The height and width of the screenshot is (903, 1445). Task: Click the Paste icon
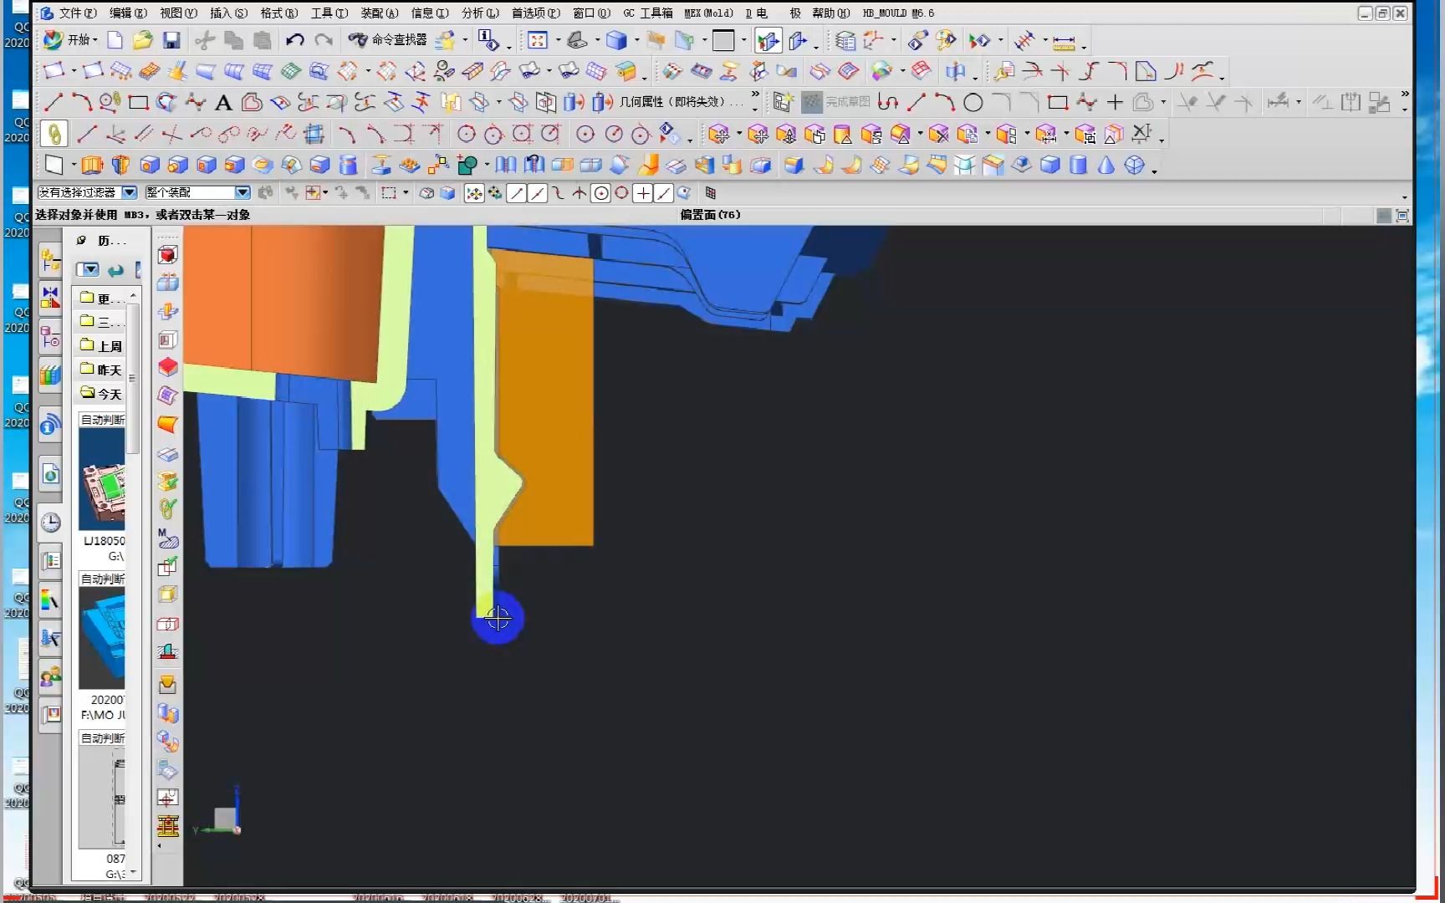pyautogui.click(x=263, y=39)
